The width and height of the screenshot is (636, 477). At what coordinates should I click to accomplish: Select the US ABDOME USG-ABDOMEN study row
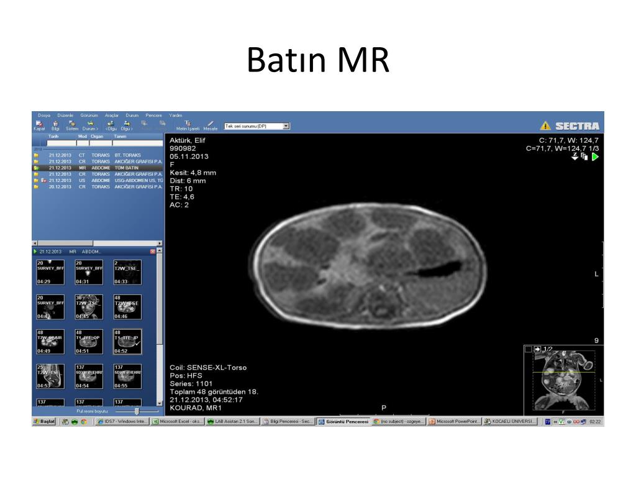(x=98, y=181)
